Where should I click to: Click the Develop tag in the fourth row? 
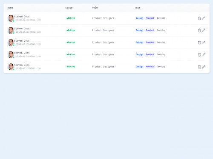[161, 54]
